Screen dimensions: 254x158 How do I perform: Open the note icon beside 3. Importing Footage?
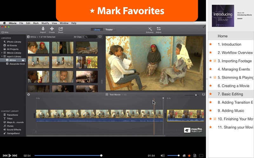pyautogui.click(x=215, y=61)
